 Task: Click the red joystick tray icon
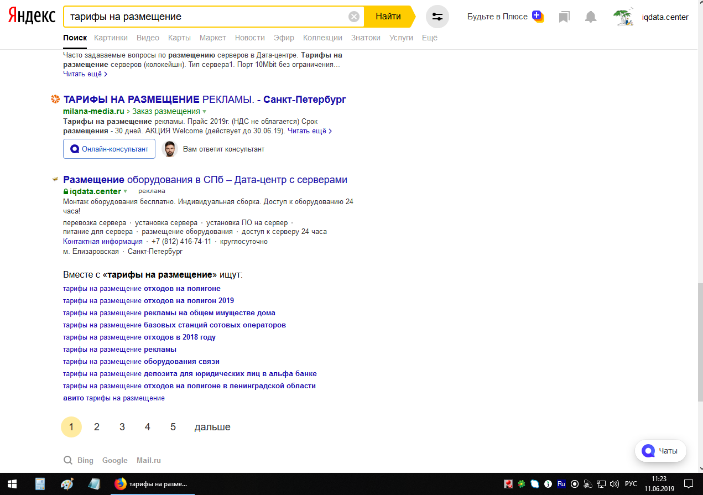(x=508, y=484)
